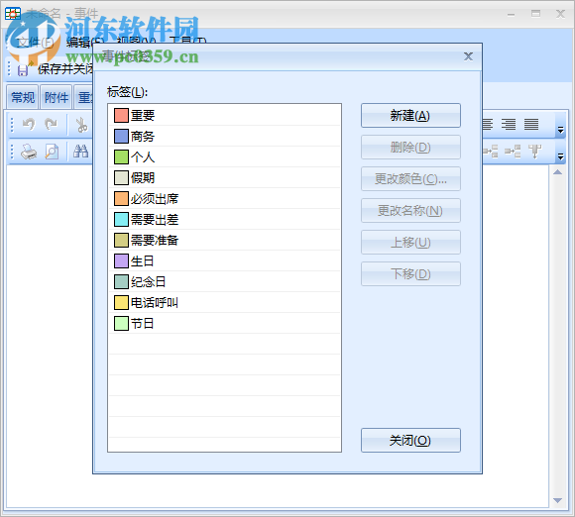Click the print icon
Image resolution: width=575 pixels, height=517 pixels.
[29, 152]
